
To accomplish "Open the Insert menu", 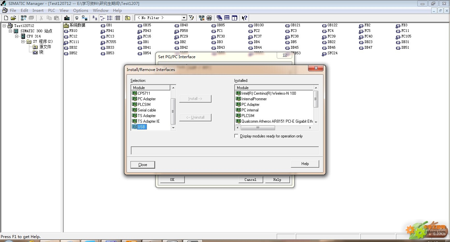I will pos(38,10).
